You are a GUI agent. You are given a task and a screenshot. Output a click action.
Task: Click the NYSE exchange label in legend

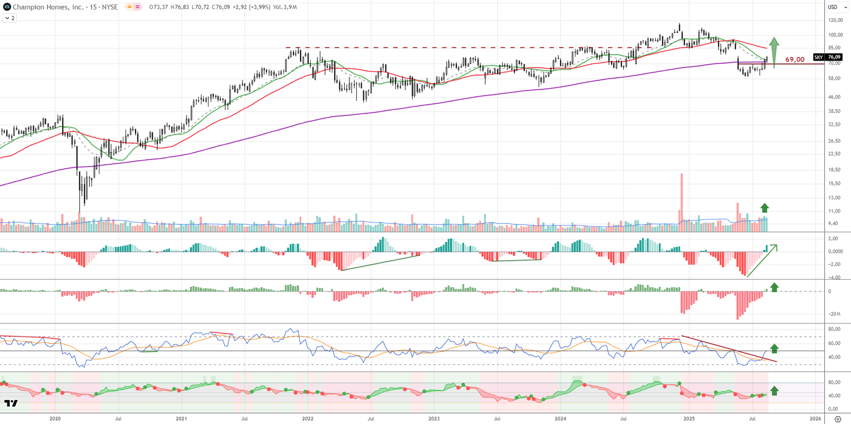110,7
